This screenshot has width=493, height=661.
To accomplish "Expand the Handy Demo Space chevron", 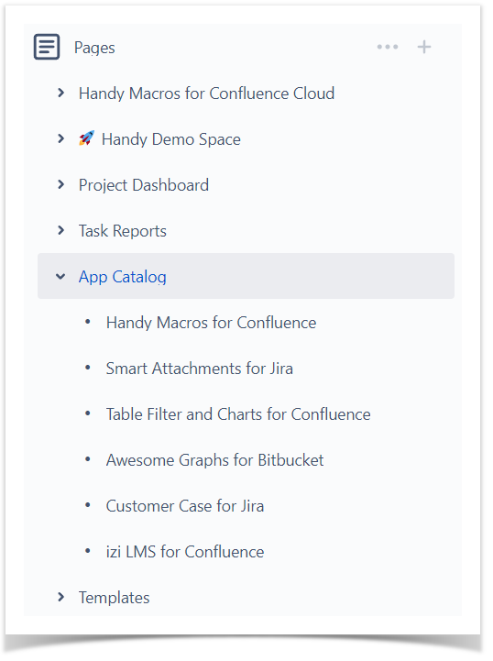I will tap(60, 138).
